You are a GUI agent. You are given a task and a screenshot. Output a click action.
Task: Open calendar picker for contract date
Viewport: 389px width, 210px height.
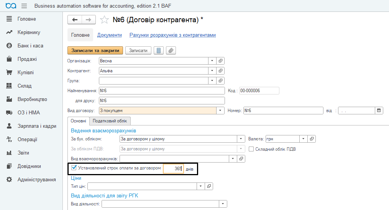(x=379, y=111)
